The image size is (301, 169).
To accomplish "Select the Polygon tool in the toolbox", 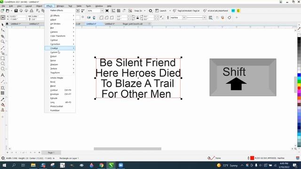I will pyautogui.click(x=3, y=69).
